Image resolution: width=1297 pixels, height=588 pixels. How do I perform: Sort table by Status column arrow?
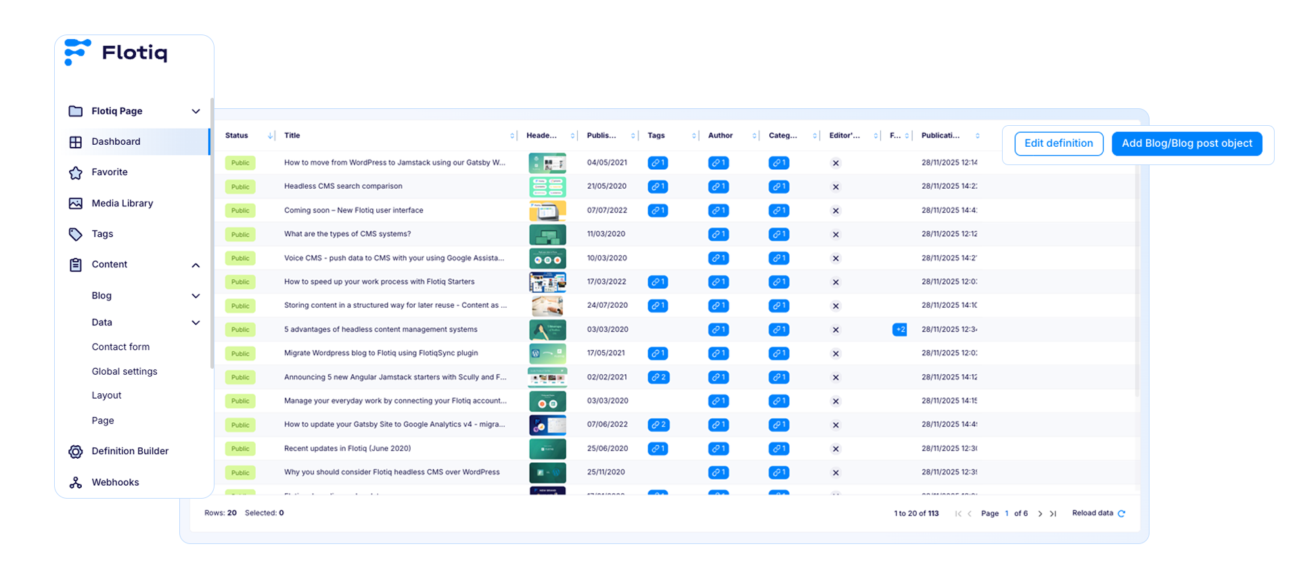271,136
